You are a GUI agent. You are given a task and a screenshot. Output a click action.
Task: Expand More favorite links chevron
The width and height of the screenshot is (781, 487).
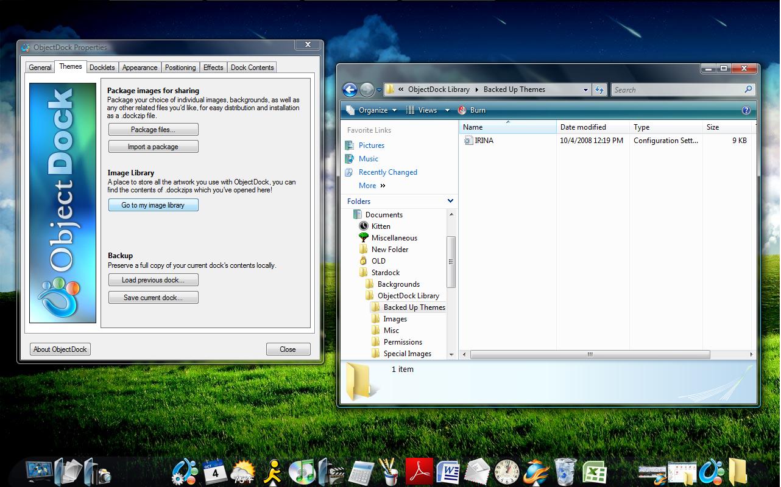(x=383, y=186)
